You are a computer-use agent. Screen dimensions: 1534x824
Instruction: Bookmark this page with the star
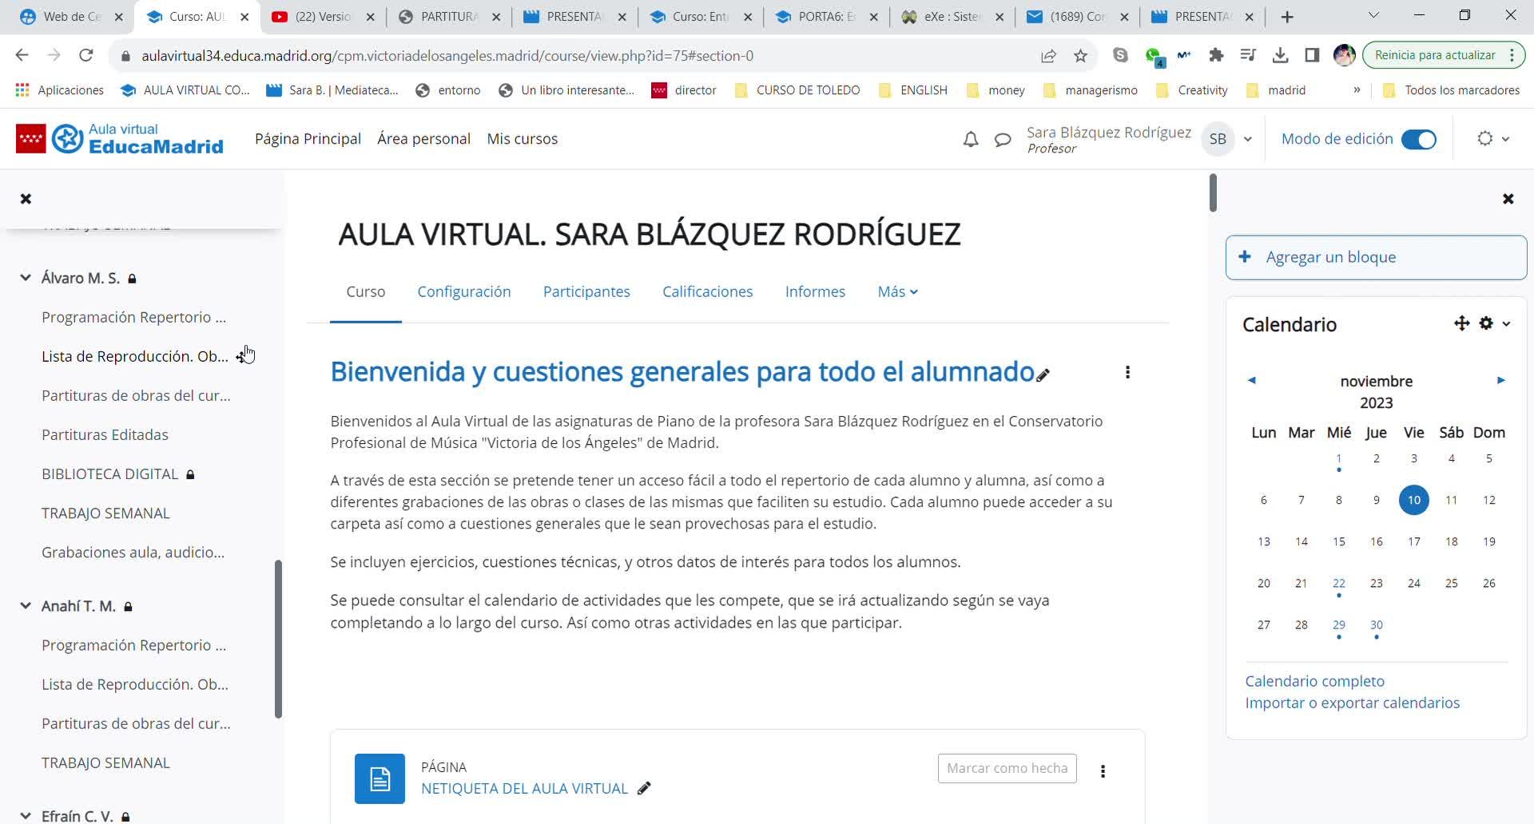(1080, 56)
